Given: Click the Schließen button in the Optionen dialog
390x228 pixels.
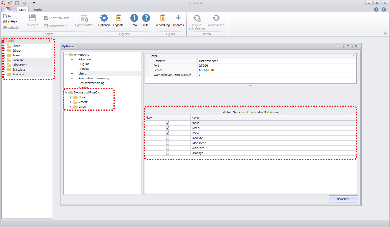Looking at the screenshot, I should (343, 199).
